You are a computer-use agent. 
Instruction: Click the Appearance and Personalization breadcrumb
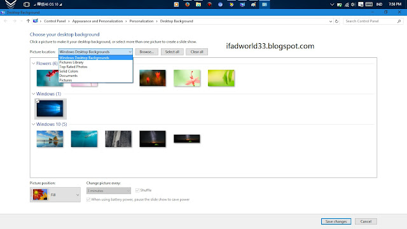tap(97, 21)
